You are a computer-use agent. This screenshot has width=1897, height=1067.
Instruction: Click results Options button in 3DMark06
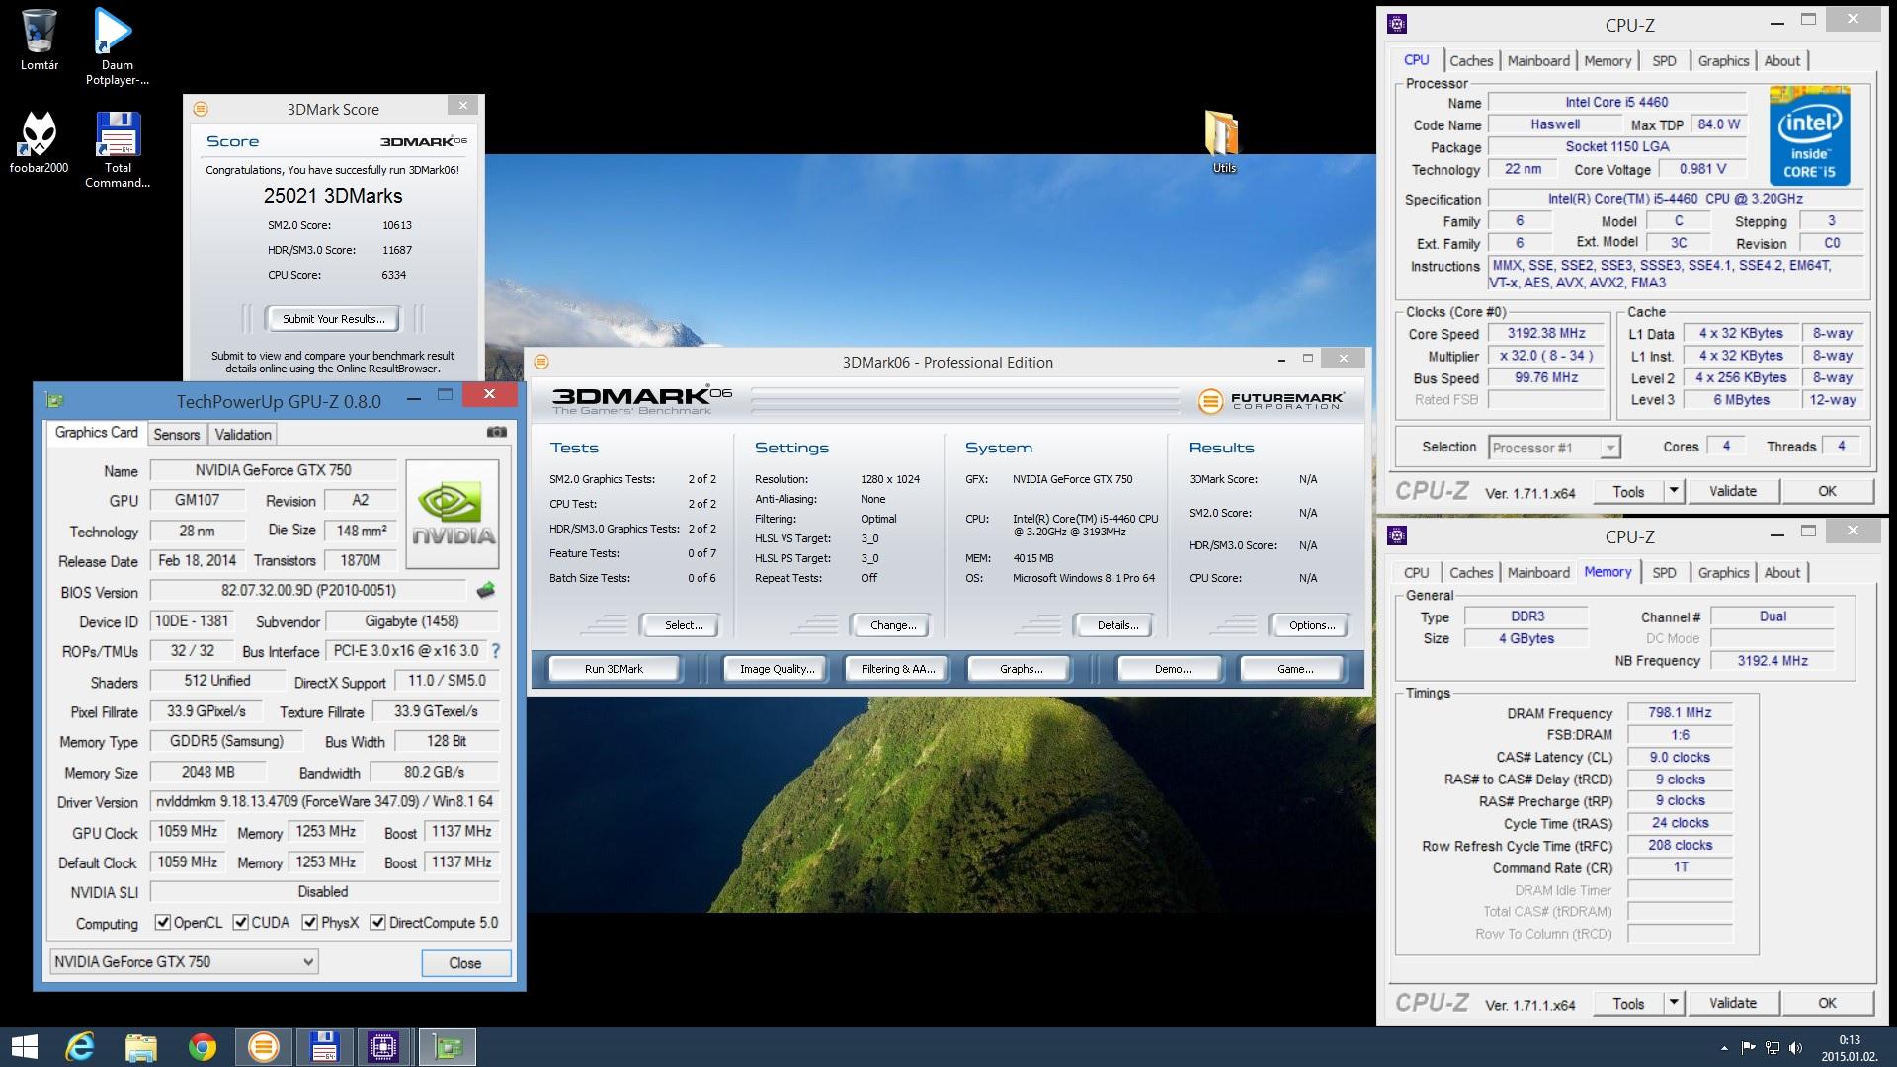click(1312, 625)
